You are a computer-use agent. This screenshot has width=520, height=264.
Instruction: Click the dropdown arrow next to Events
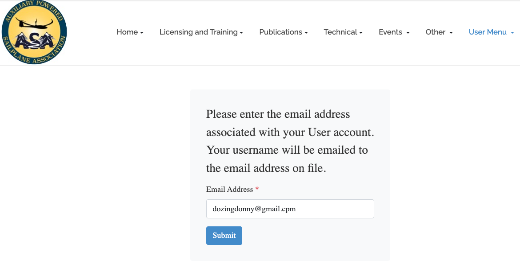pos(408,33)
